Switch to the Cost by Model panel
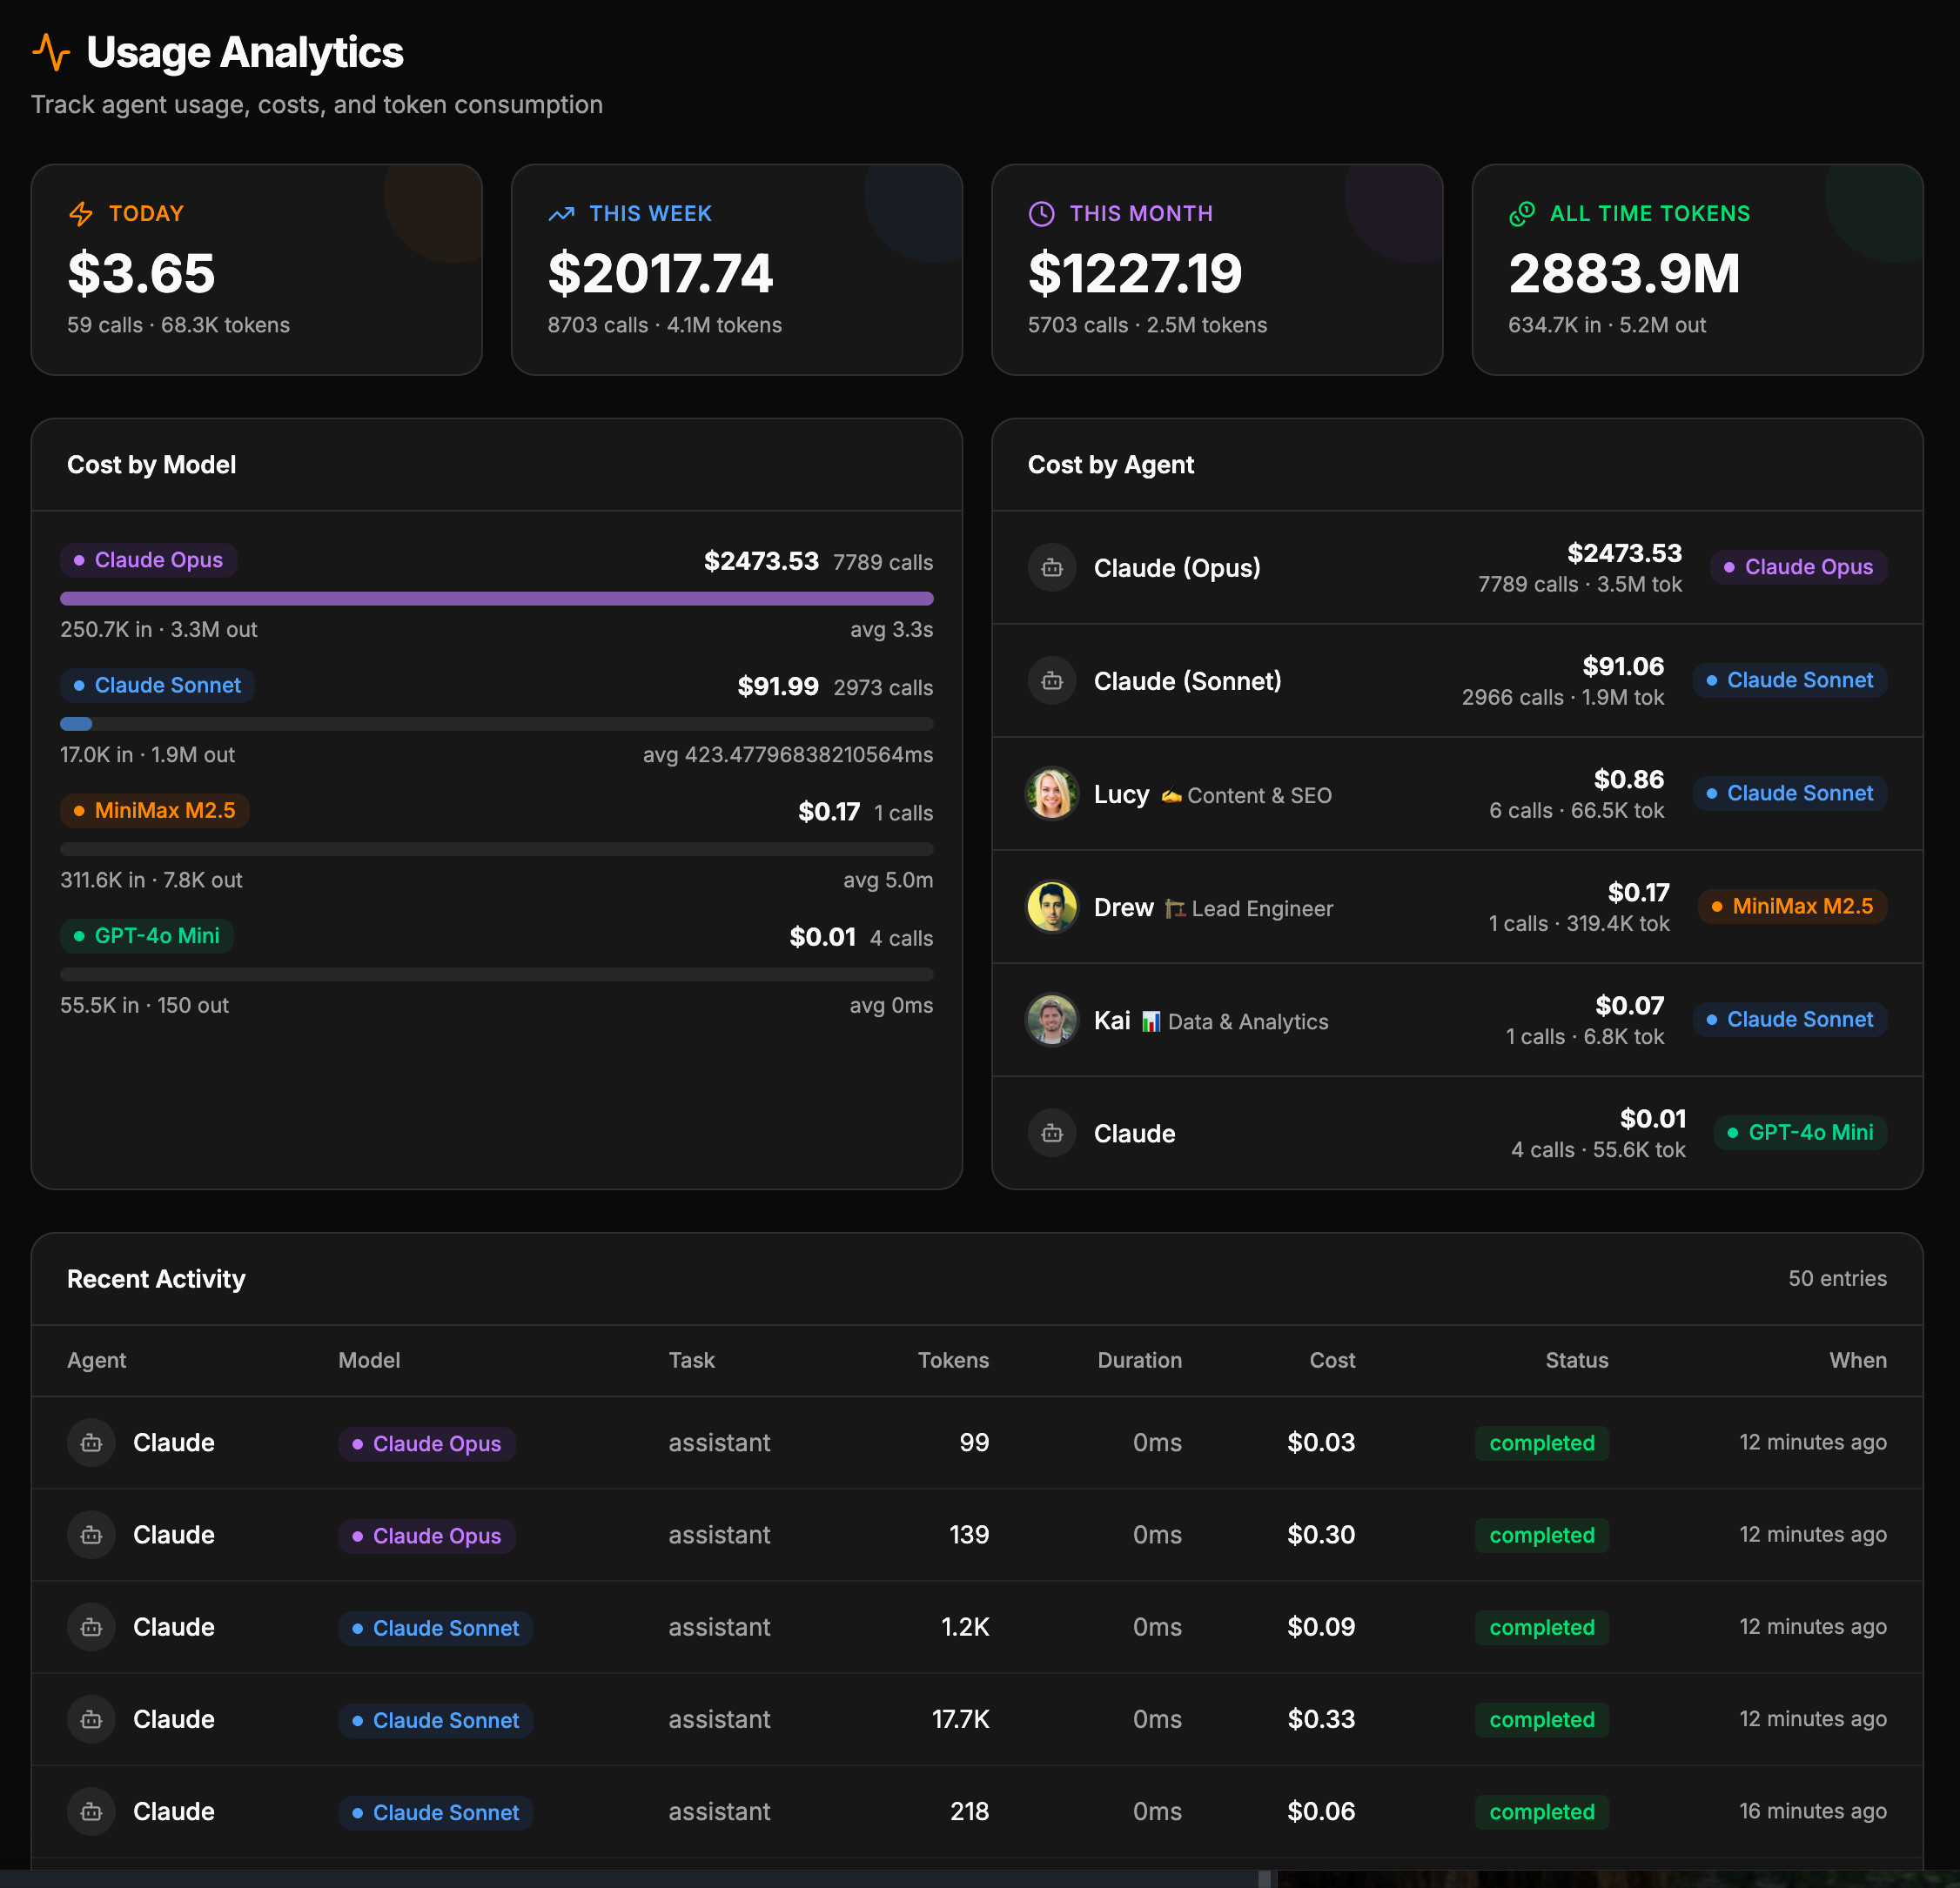The height and width of the screenshot is (1888, 1960). point(151,465)
